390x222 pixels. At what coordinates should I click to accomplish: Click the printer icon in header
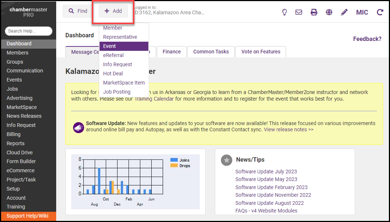(314, 12)
